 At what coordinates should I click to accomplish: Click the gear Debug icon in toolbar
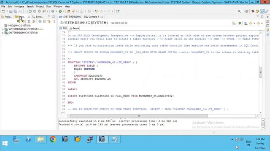[x=53, y=11]
